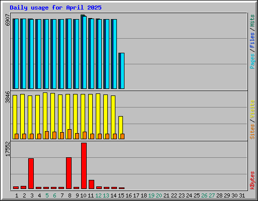This screenshot has width=258, height=201.
Task: Click the yellow visits bar for day 5
Action: (45, 116)
